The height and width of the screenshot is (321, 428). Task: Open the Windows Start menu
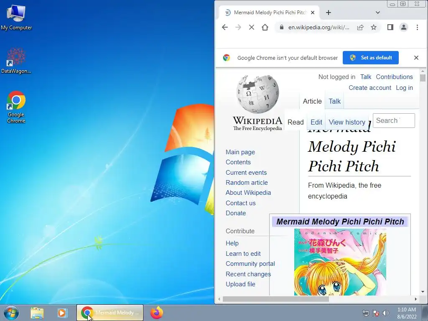11,313
